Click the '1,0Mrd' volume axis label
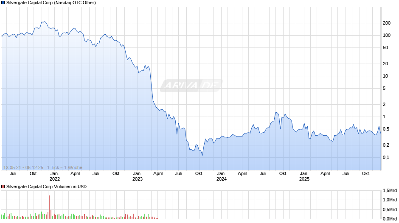 [390, 200]
